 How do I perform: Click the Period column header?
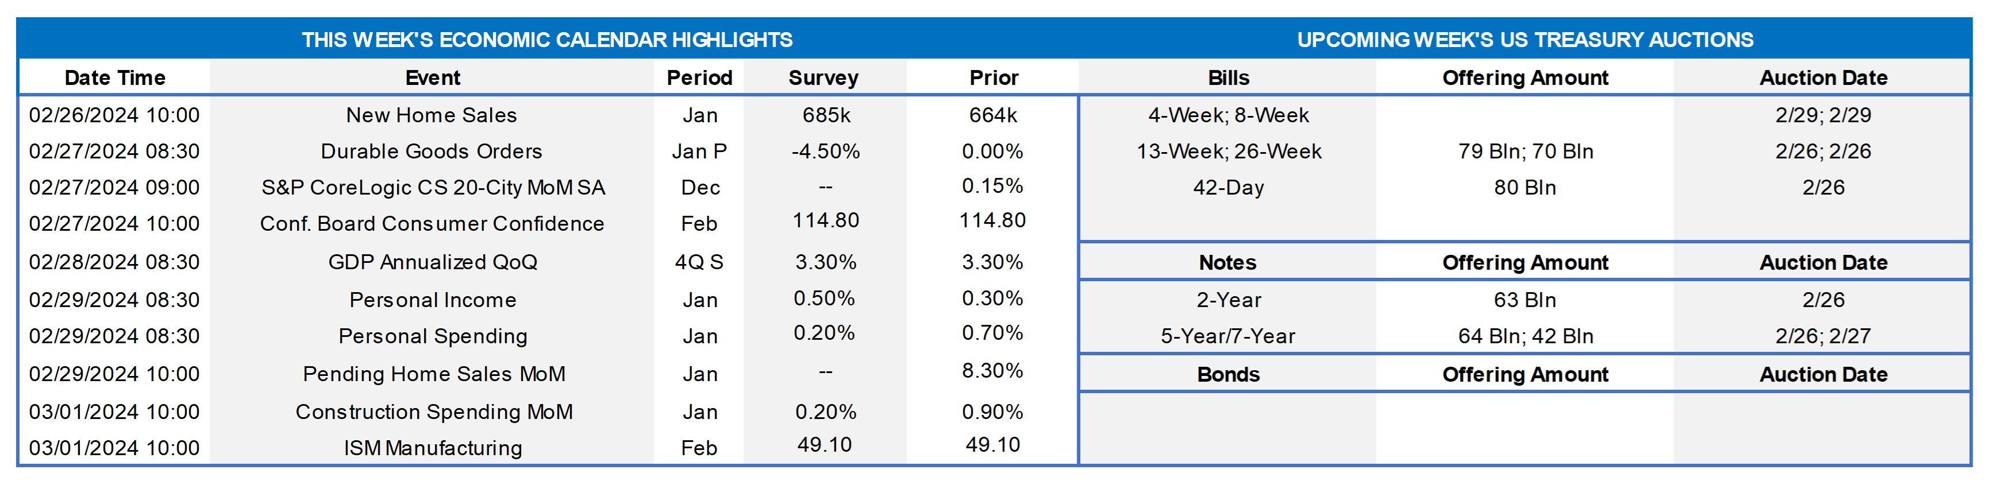699,78
